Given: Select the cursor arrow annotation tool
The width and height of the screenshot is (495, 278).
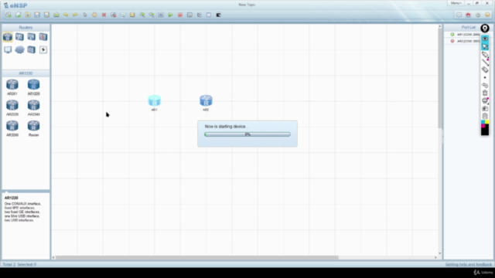Looking at the screenshot, I should coord(485,46).
